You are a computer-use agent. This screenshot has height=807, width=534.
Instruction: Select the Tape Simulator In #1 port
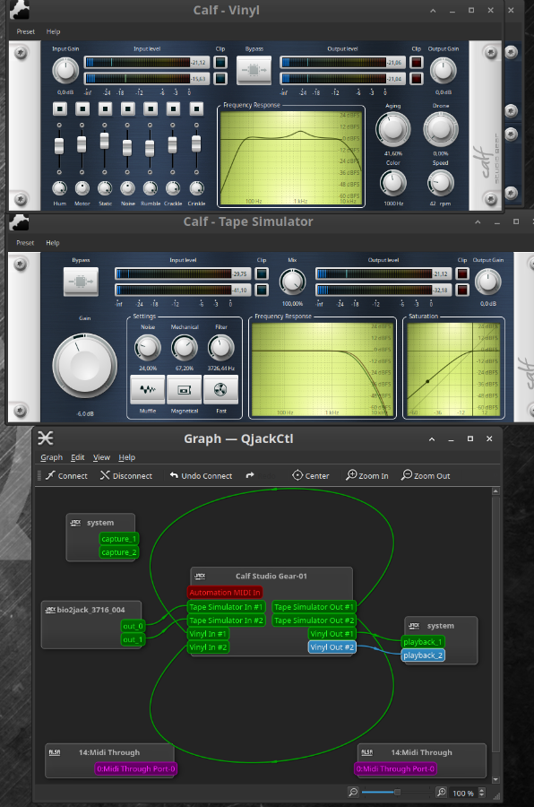coord(226,607)
